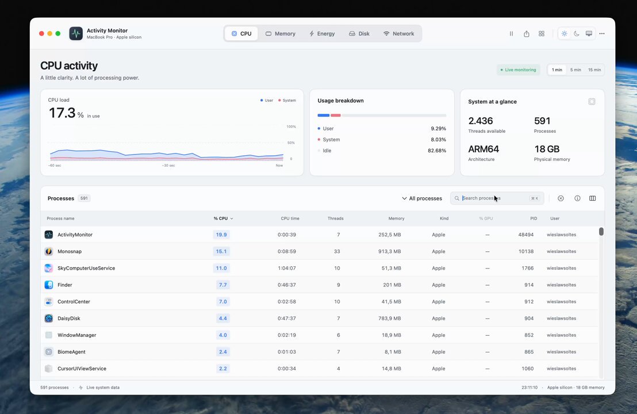
Task: Click the DaisyDisk process icon
Action: [x=49, y=318]
